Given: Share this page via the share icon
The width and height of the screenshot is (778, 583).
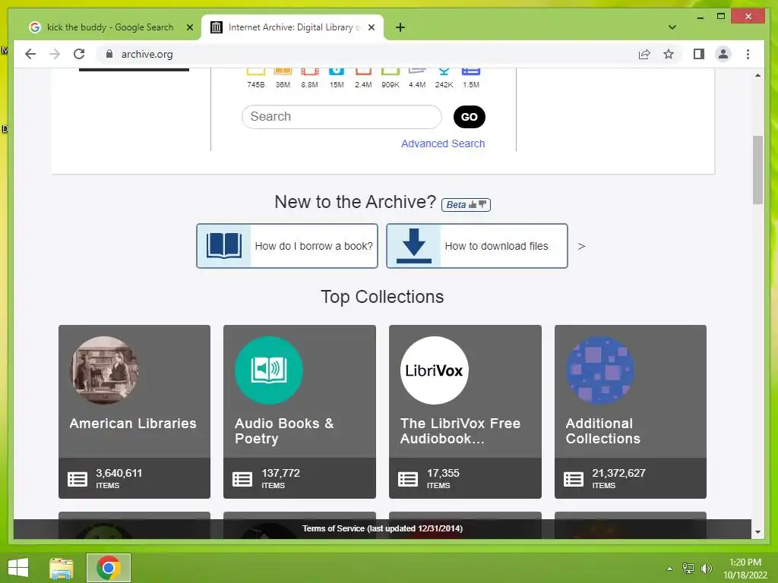Looking at the screenshot, I should click(644, 54).
